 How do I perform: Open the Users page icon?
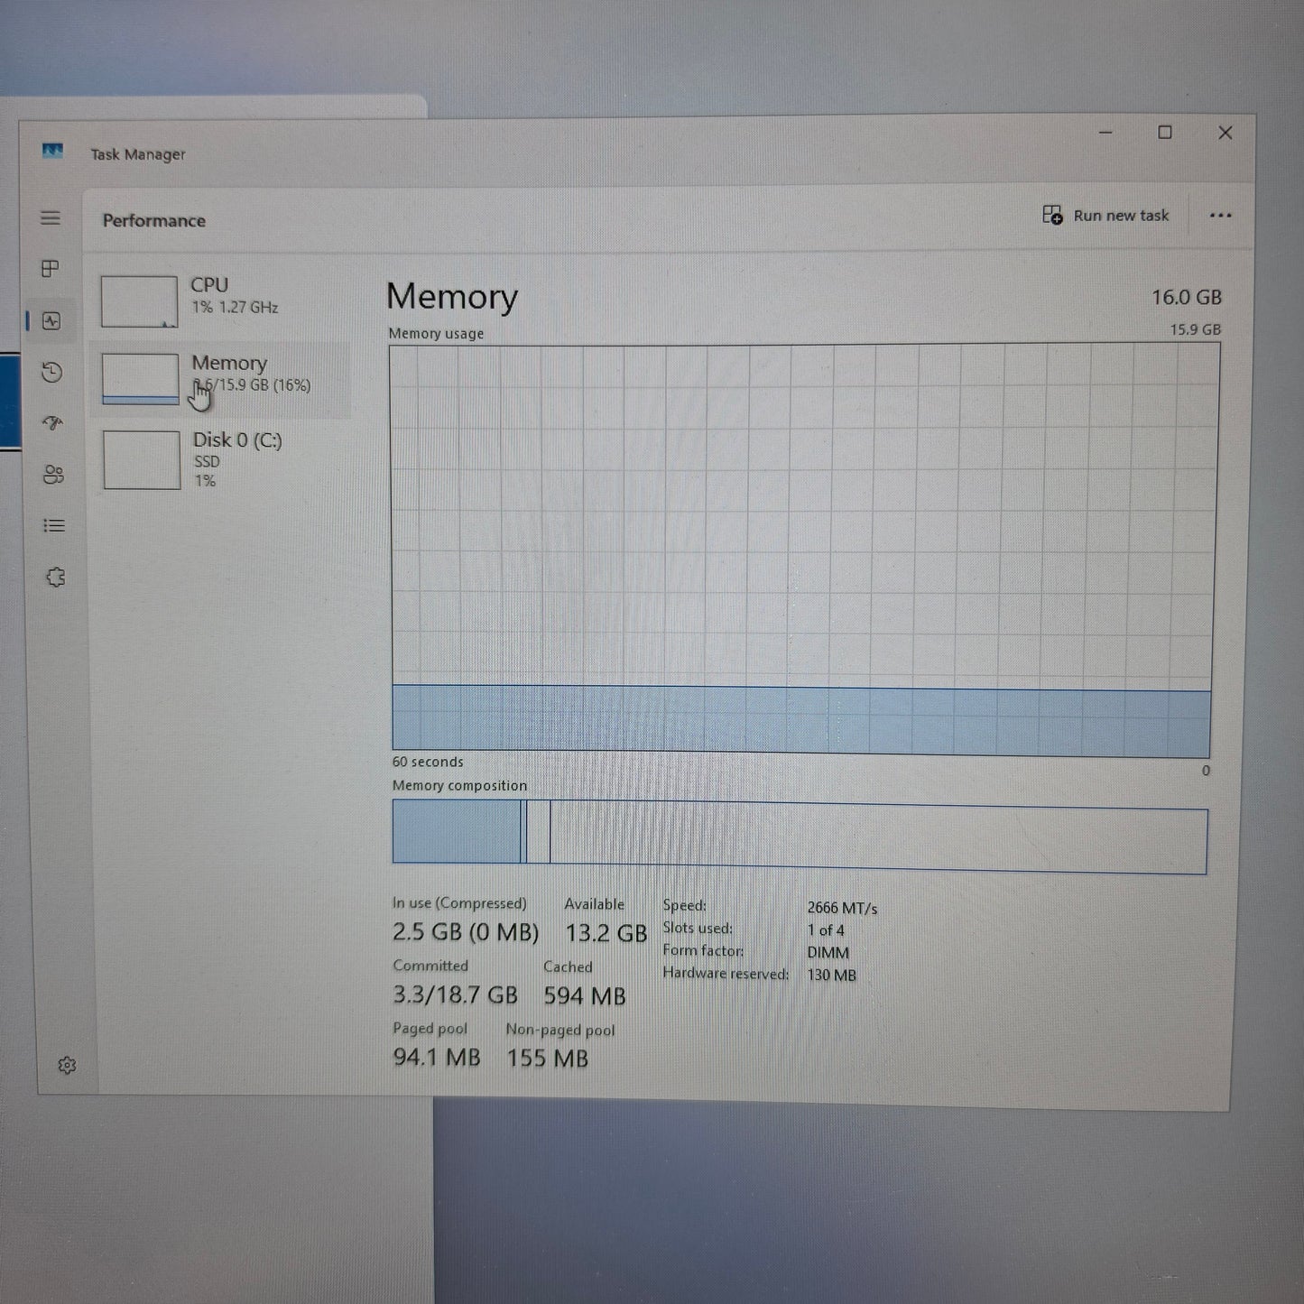(54, 474)
